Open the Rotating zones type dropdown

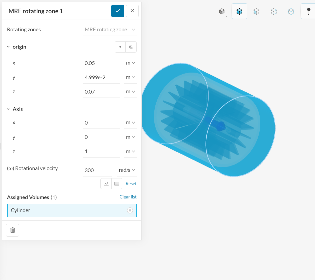tap(110, 30)
